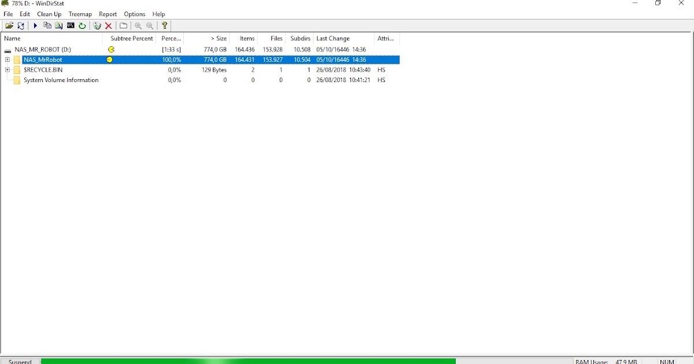Expand the $RECYCLE.BIN folder
694x364 pixels.
tap(6, 69)
